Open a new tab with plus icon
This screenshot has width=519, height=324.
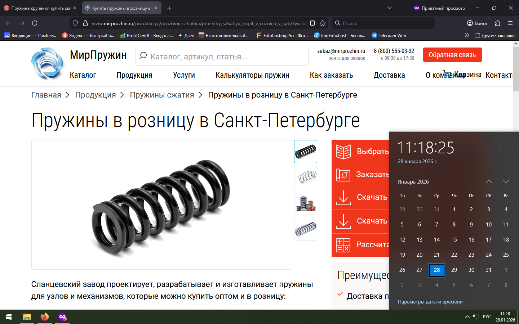pos(169,8)
